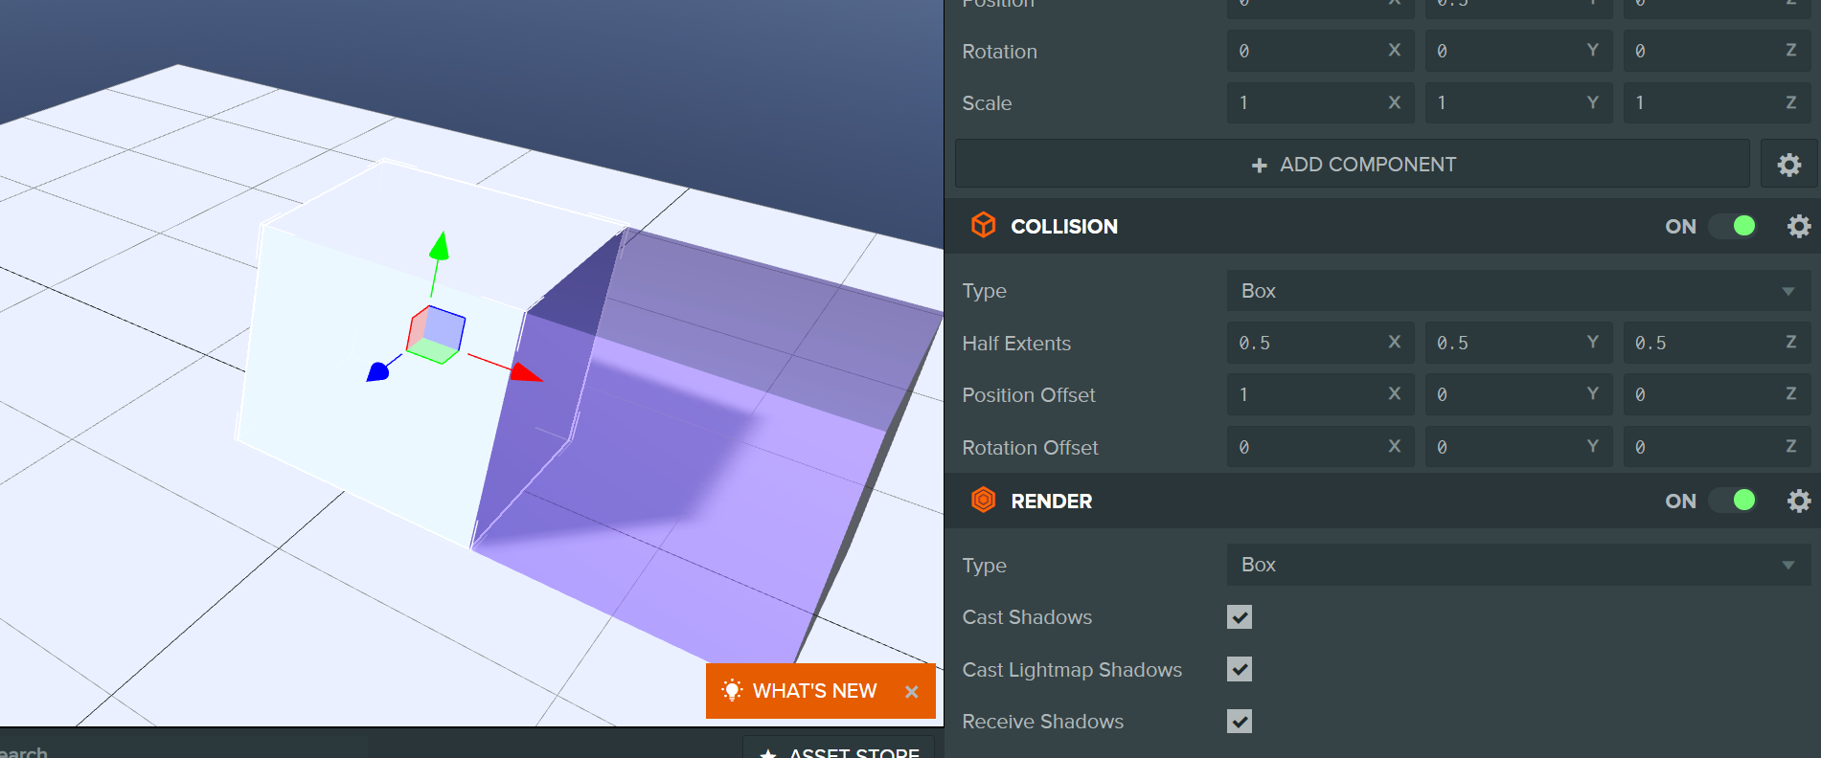1821x758 pixels.
Task: Click the orange Render component icon
Action: click(x=983, y=501)
